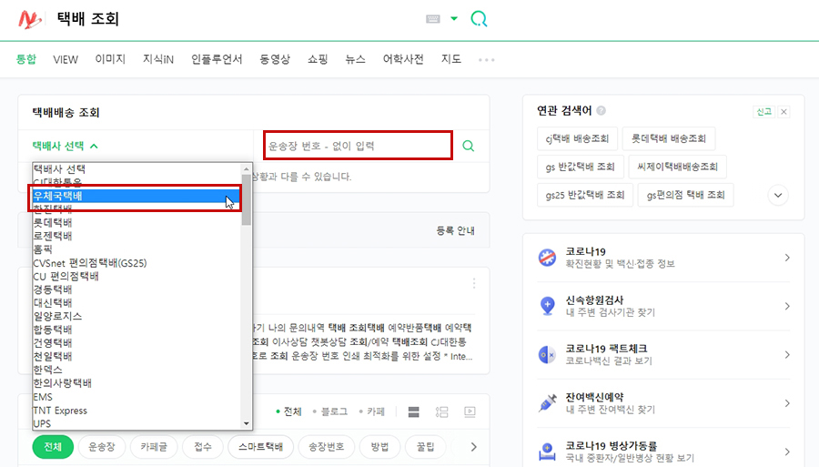Open the 지도 tab

point(451,59)
